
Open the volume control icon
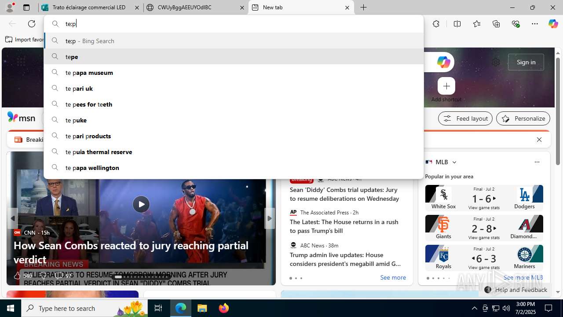click(x=506, y=308)
